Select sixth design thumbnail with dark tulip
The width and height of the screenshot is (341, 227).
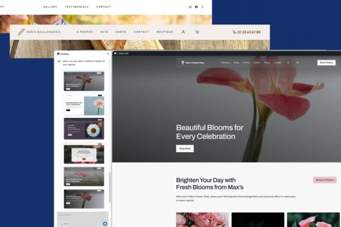point(84,199)
